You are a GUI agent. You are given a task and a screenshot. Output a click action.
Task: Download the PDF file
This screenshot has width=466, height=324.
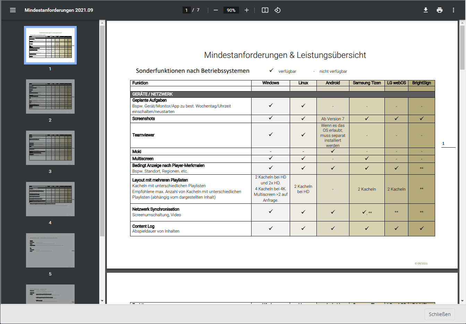426,10
